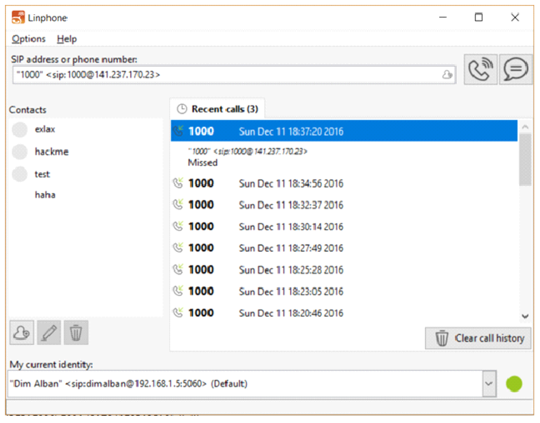Select call entry Sun Dec 11 18:34:56 2016
The width and height of the screenshot is (540, 423).
344,183
